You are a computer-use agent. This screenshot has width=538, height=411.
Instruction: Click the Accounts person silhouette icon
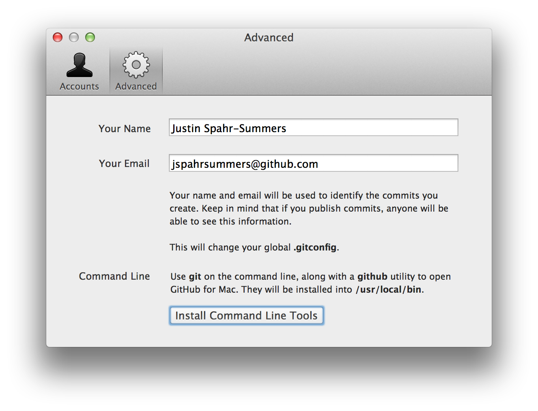click(79, 65)
